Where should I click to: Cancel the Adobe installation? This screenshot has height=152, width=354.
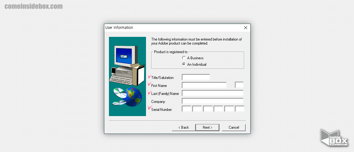(x=234, y=127)
